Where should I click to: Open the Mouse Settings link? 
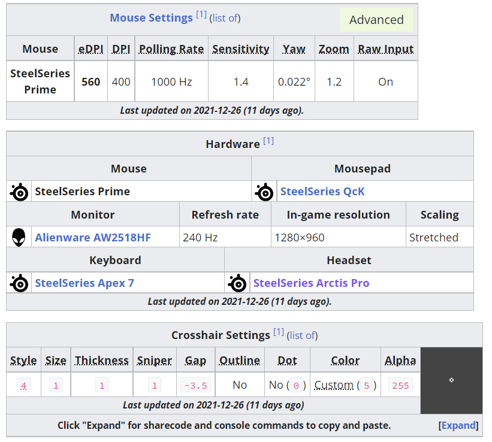[x=151, y=18]
